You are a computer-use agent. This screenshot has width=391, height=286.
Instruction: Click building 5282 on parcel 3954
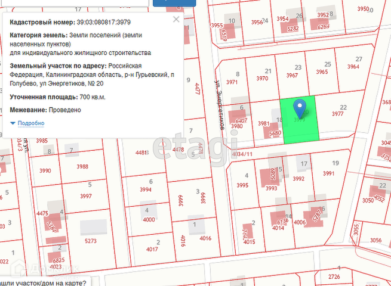[x=290, y=27]
